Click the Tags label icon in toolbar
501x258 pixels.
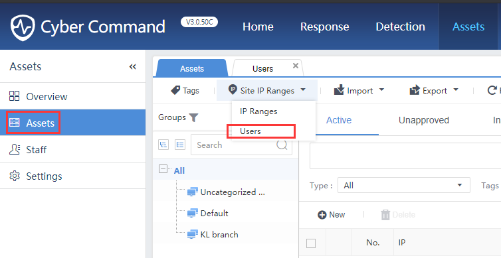pyautogui.click(x=175, y=91)
